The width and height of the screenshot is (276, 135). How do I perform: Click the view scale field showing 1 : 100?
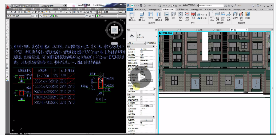click(147, 49)
